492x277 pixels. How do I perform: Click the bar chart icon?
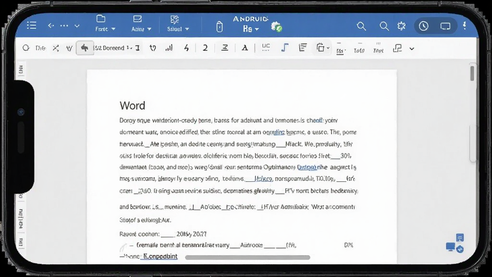(169, 48)
